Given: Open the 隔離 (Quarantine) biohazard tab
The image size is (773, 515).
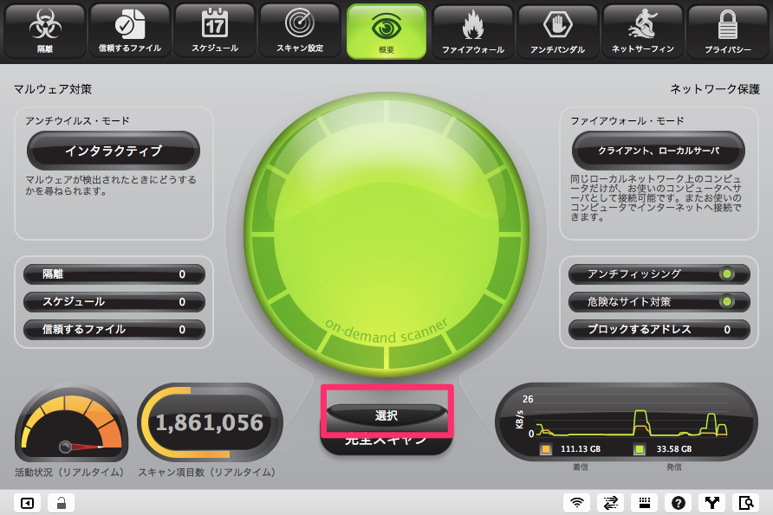Looking at the screenshot, I should coord(45,31).
